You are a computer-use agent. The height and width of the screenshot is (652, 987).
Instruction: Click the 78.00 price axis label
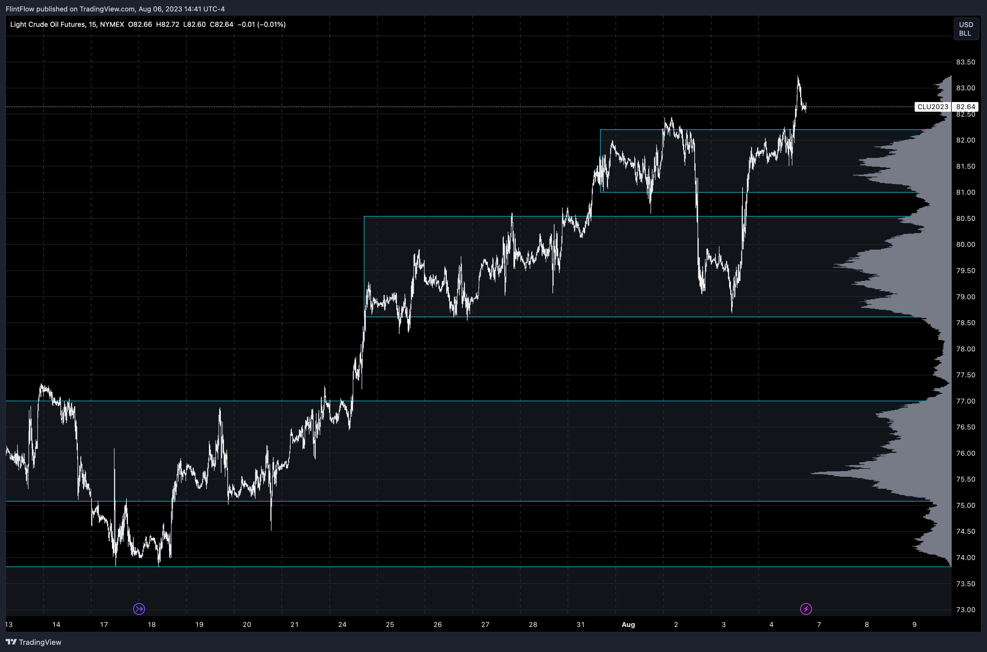pyautogui.click(x=965, y=349)
